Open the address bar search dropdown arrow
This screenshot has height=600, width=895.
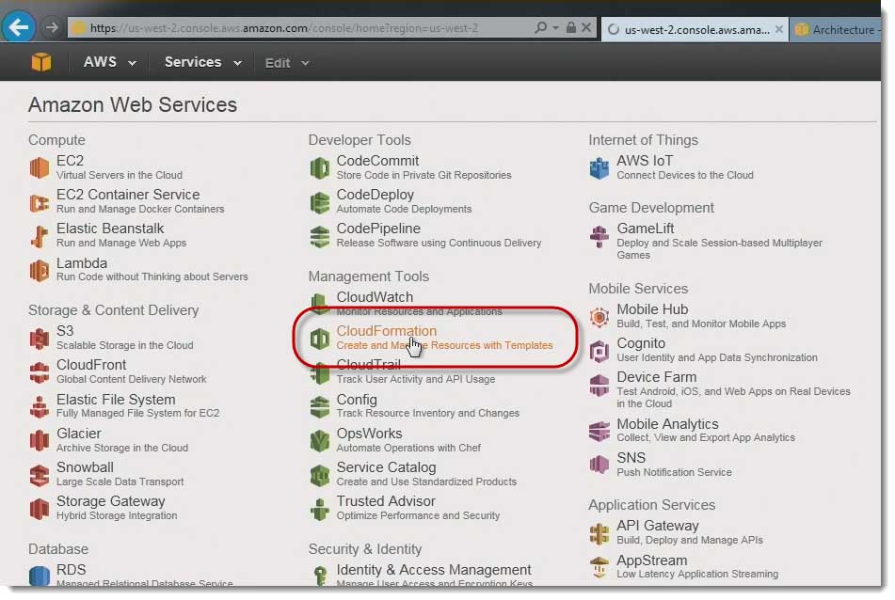coord(555,27)
